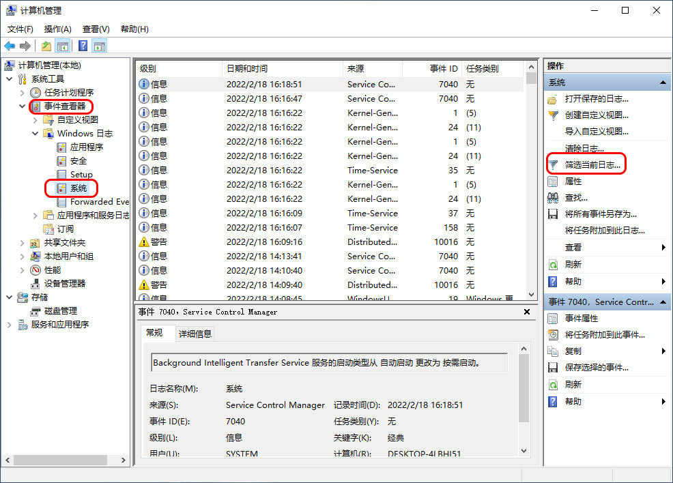The width and height of the screenshot is (673, 483).
Task: Click 将所有事件另存为 action
Action: 601,214
